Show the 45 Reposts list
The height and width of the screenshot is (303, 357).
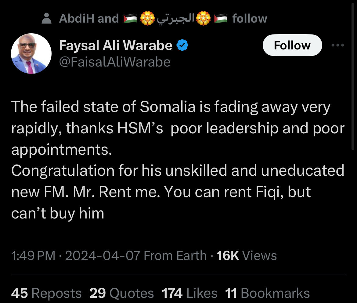(x=46, y=294)
